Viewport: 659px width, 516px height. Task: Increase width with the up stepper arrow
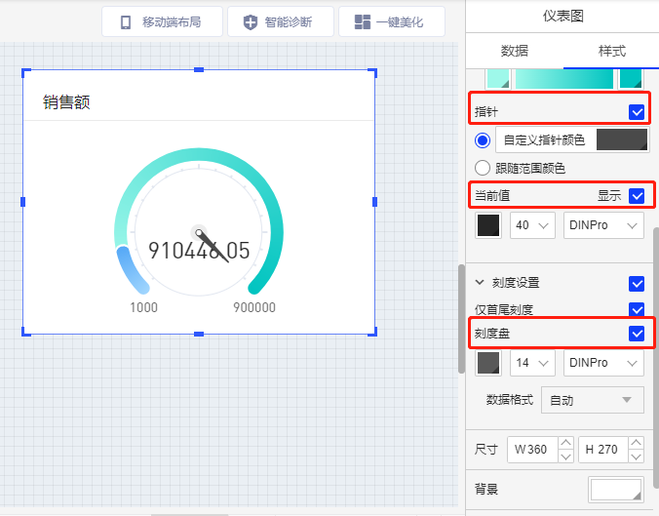point(565,443)
